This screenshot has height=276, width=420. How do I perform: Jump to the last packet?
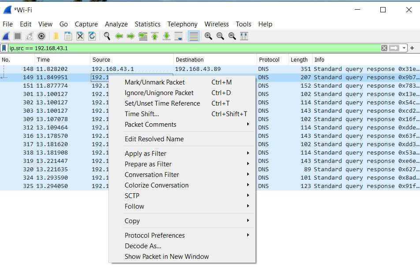pos(167,36)
